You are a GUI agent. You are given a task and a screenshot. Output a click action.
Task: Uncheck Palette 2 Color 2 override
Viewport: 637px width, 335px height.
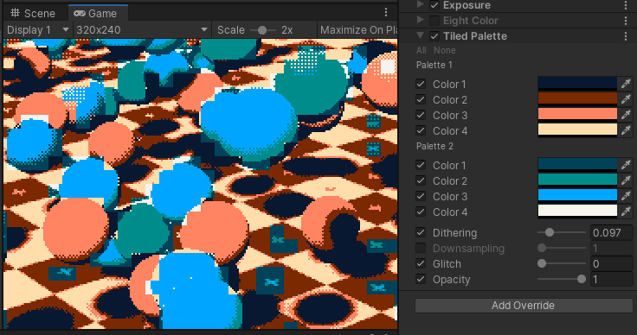click(421, 180)
